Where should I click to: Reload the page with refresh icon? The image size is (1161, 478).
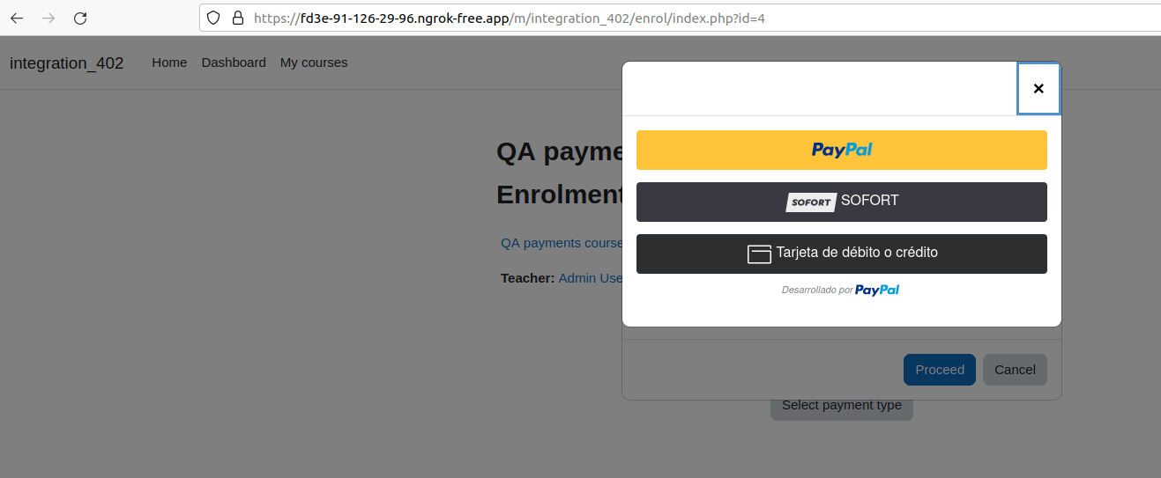[x=80, y=18]
